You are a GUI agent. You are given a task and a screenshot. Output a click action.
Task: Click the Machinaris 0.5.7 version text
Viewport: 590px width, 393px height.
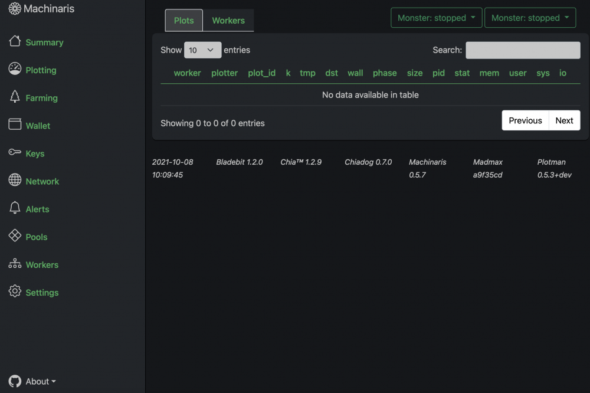[x=427, y=168]
